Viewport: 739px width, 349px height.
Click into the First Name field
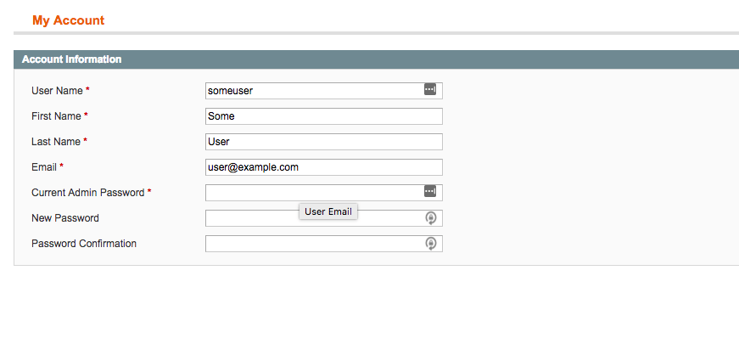tap(324, 116)
